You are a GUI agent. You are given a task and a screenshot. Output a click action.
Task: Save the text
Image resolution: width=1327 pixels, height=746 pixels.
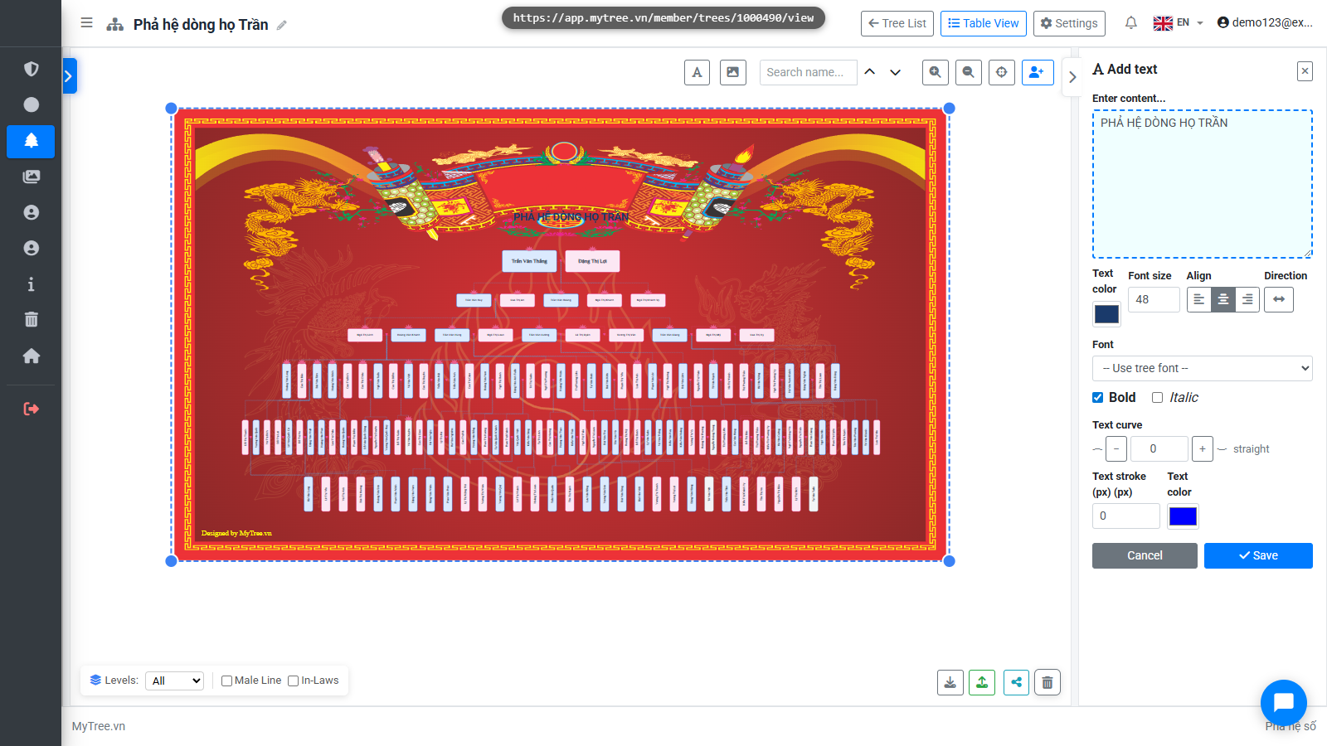(x=1258, y=555)
